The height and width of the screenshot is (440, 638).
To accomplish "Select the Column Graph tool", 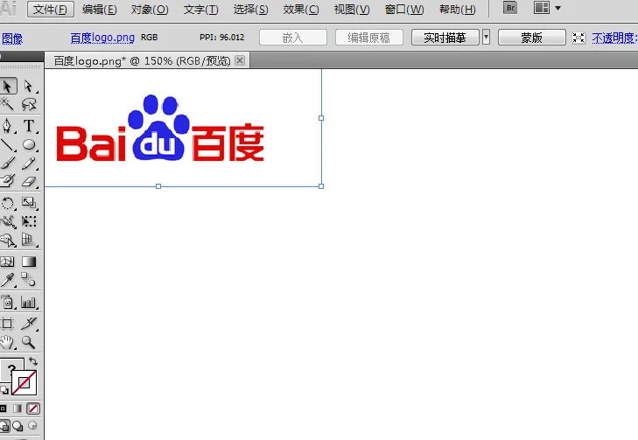I will pos(29,303).
